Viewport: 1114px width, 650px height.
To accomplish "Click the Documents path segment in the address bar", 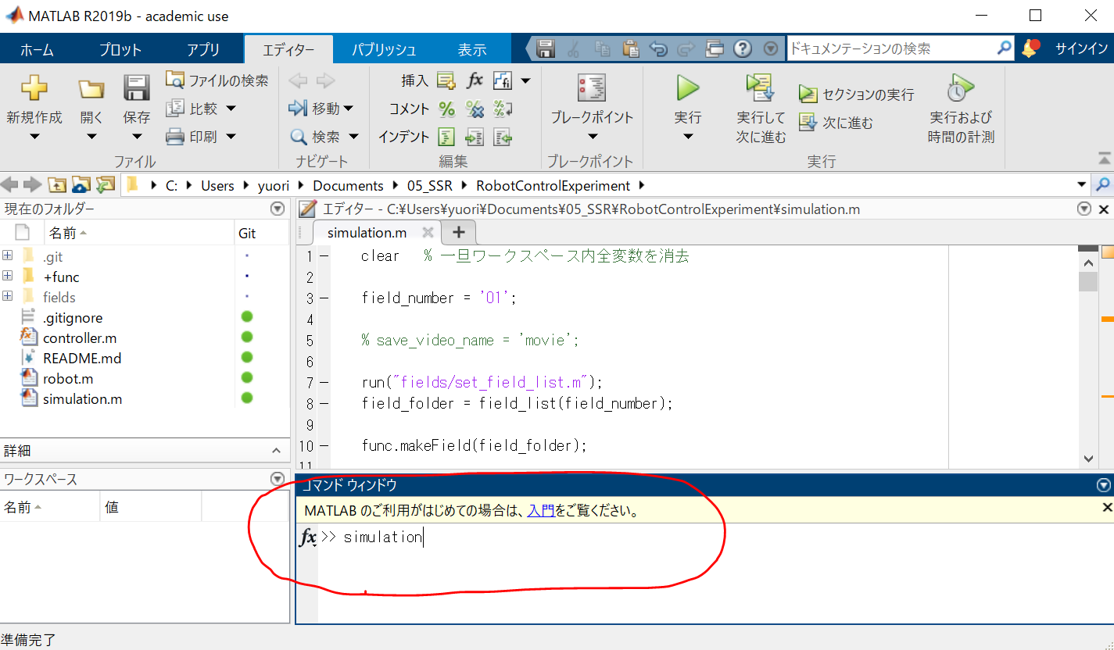I will [348, 186].
